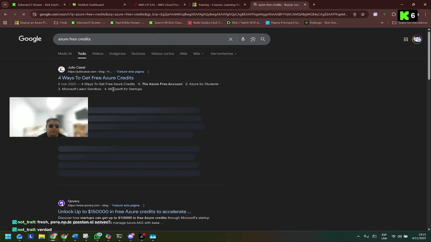Open more options for Qovery result
The width and height of the screenshot is (431, 242).
144,205
